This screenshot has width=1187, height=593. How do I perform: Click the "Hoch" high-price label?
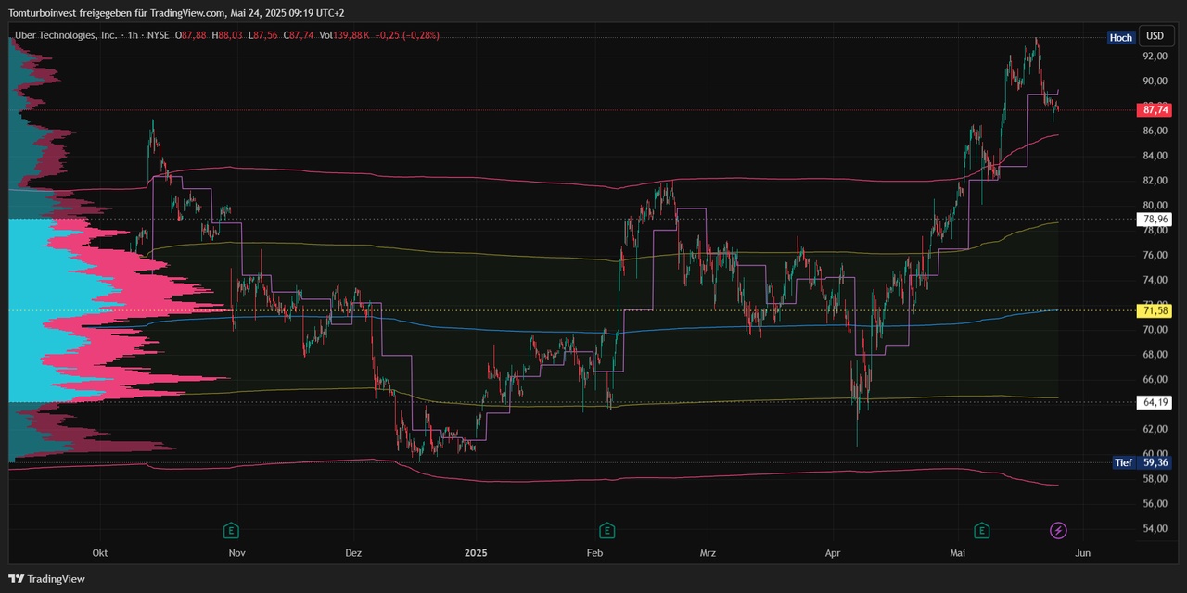click(1120, 38)
